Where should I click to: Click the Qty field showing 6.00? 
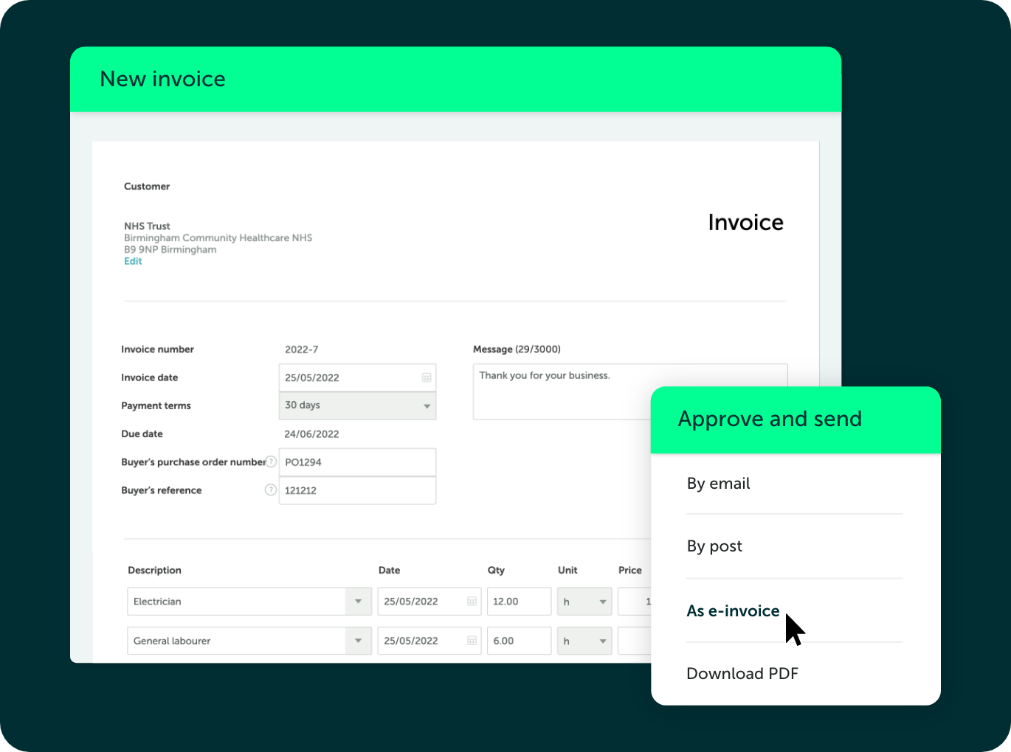coord(519,640)
